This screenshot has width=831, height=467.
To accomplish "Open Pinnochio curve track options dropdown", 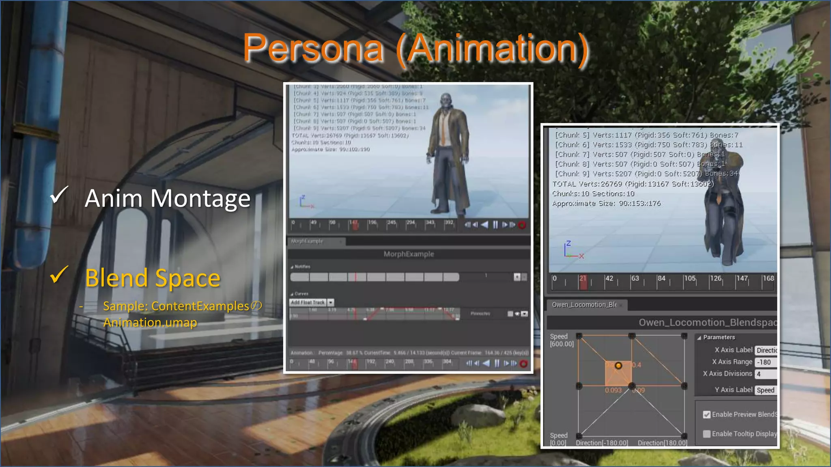I will 524,314.
